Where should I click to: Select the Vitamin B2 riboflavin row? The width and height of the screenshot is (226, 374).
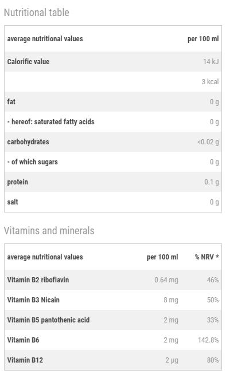tap(113, 280)
